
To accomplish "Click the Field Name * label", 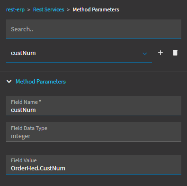I will [26, 102].
